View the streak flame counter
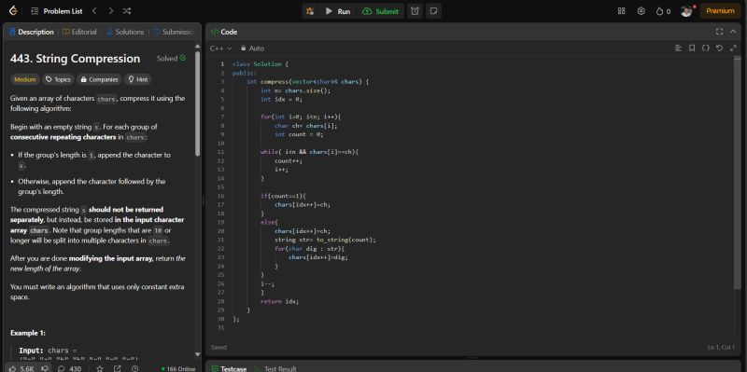The height and width of the screenshot is (372, 747). click(663, 11)
